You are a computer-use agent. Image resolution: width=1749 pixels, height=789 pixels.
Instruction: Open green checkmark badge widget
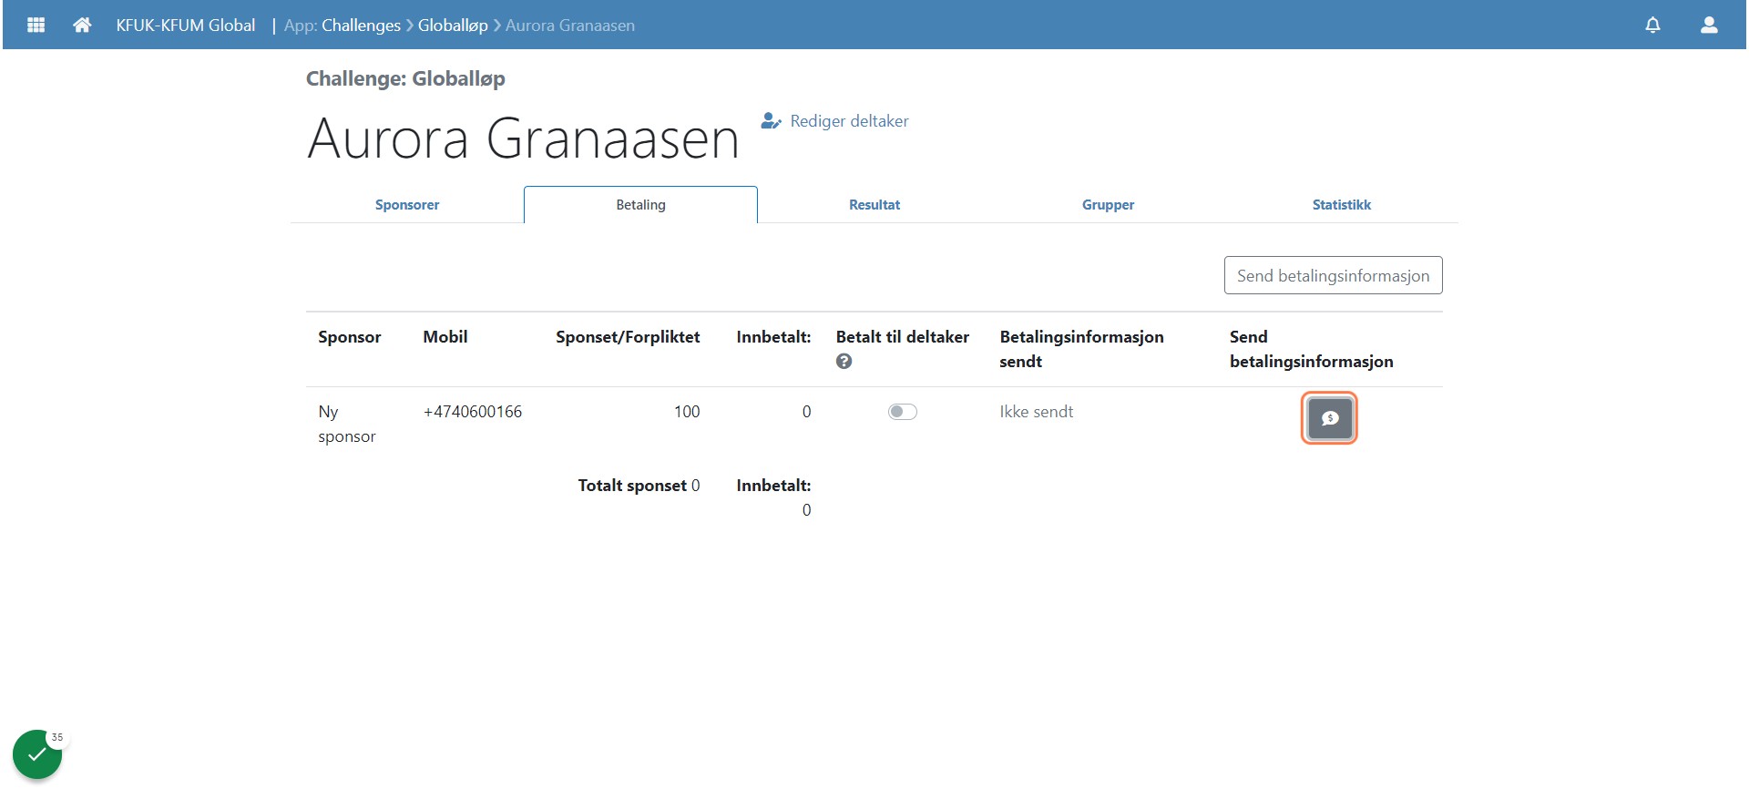pyautogui.click(x=37, y=754)
